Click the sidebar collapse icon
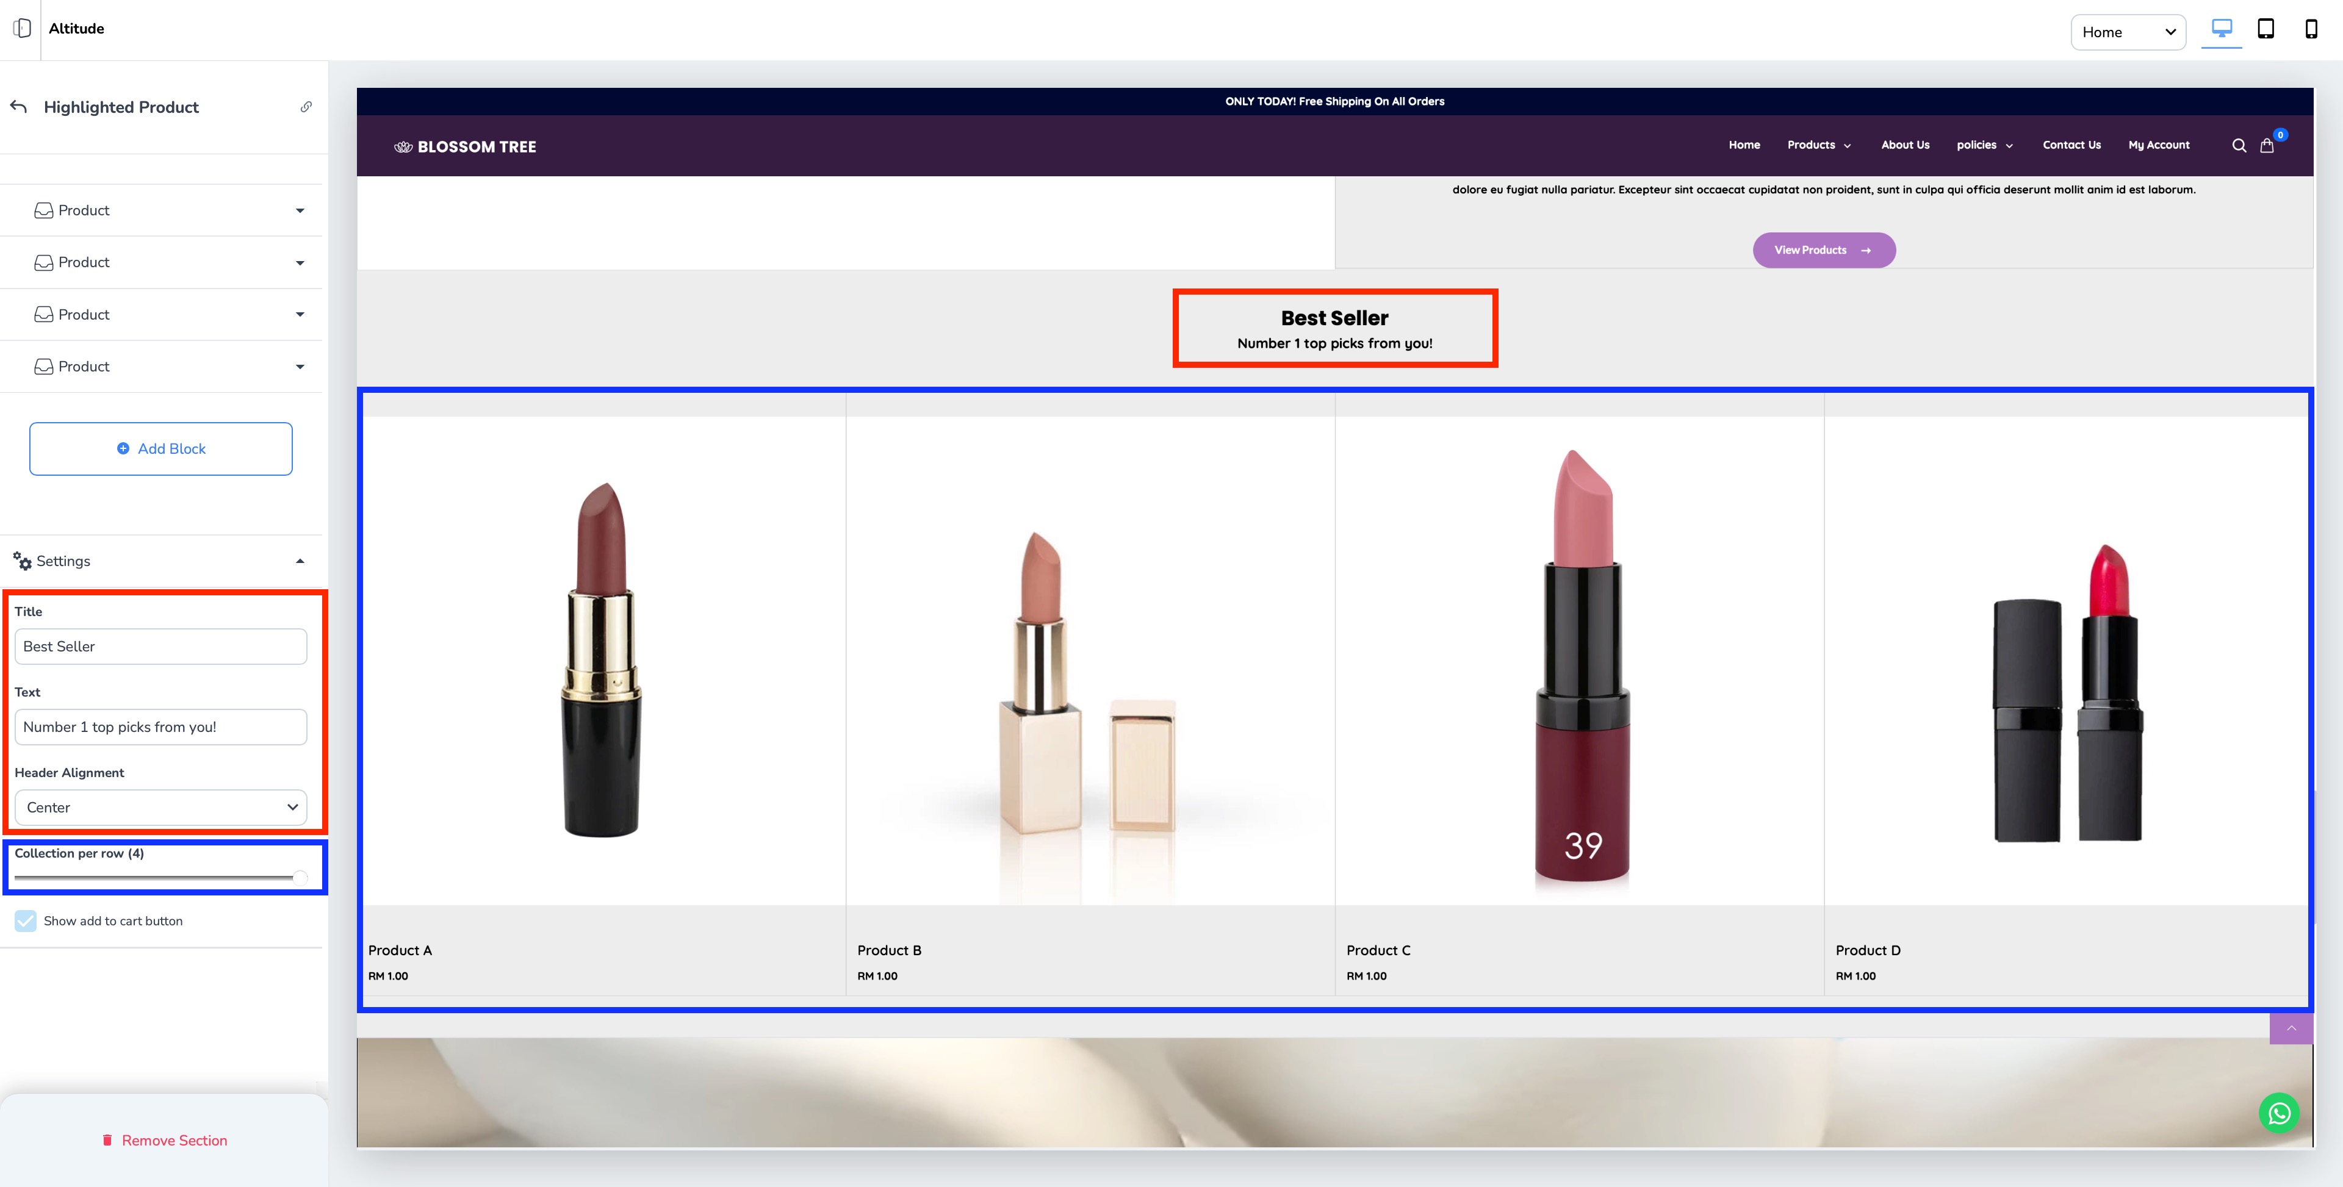The width and height of the screenshot is (2343, 1187). 22,28
